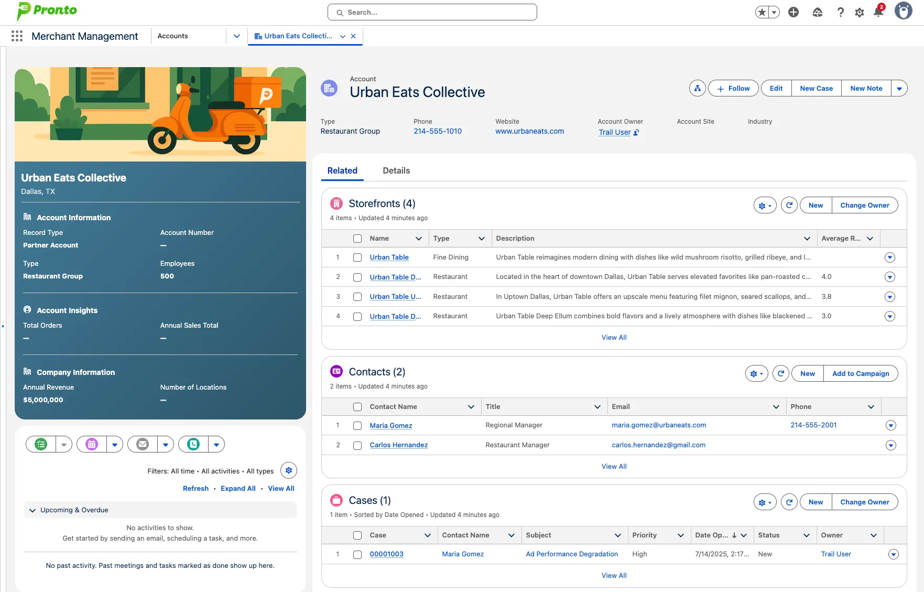
Task: Open the App Launcher grid icon
Action: [17, 36]
